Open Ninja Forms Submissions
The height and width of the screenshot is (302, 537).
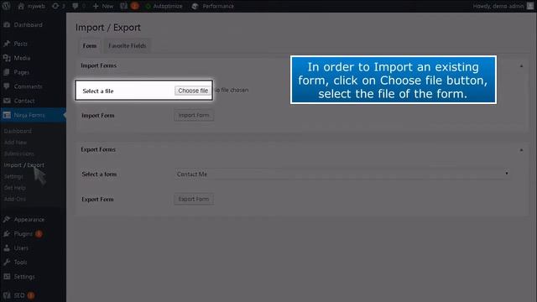tap(18, 154)
